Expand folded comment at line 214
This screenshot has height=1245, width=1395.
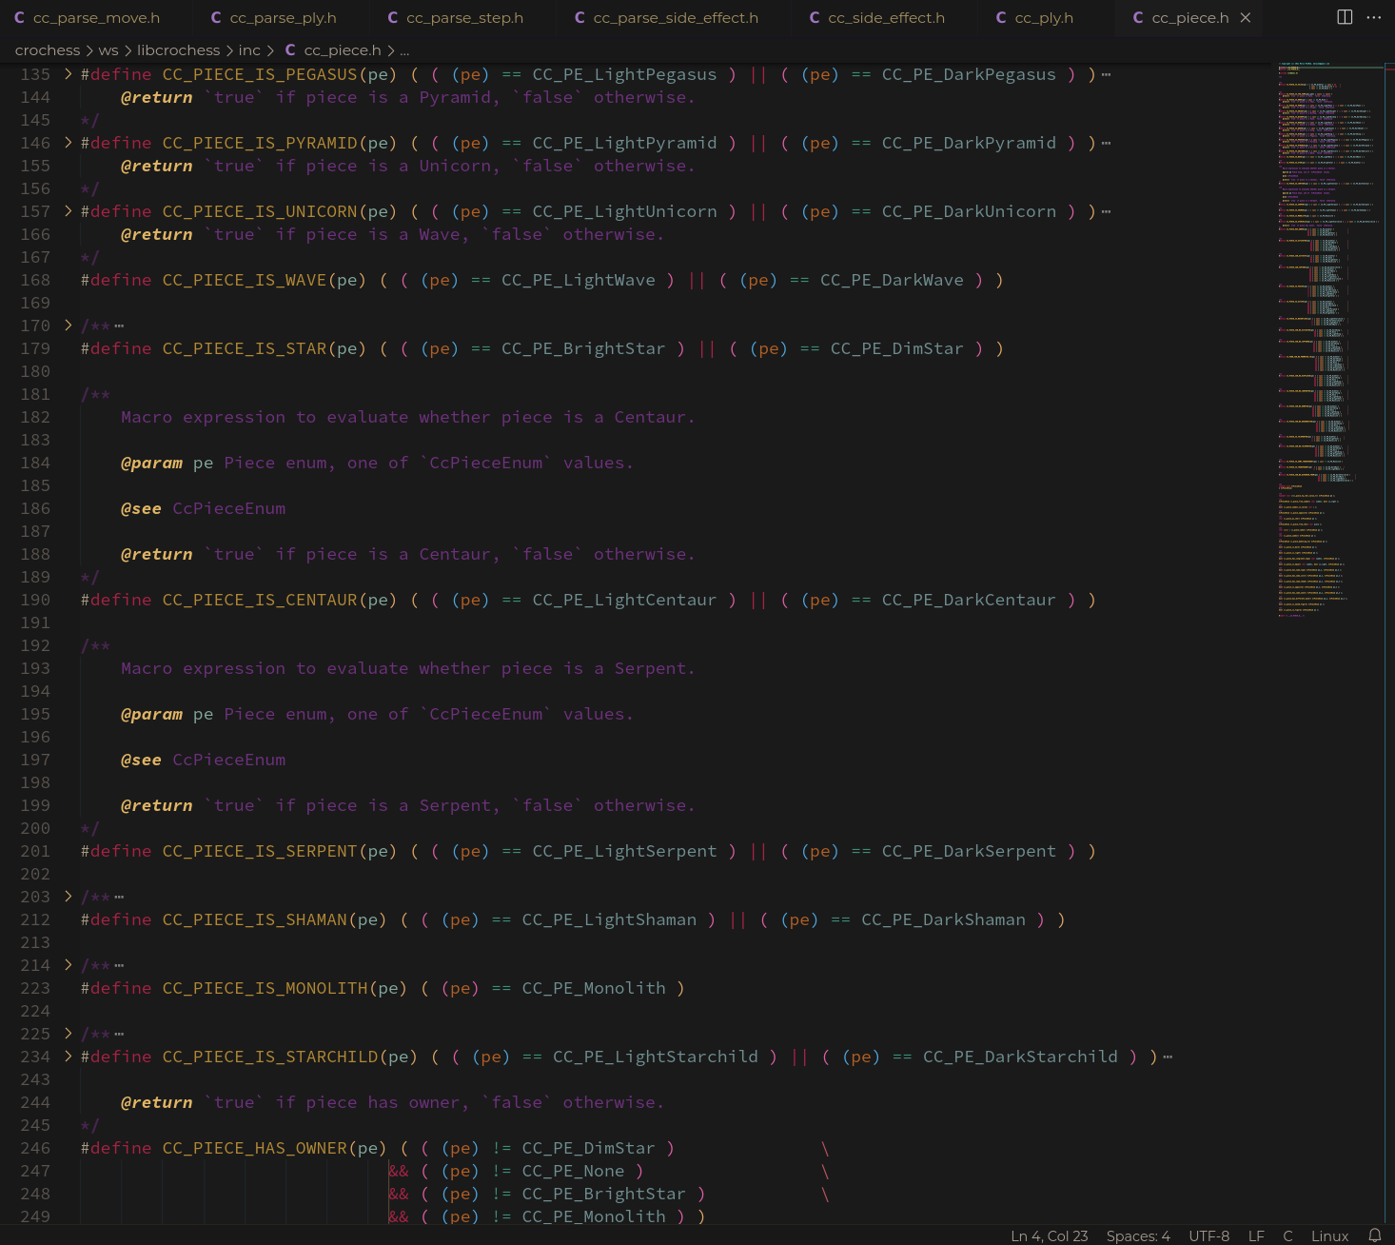[x=68, y=965]
